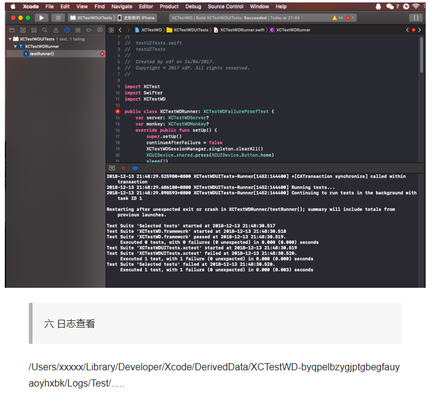Click the DerivedData log path text
Image resolution: width=436 pixels, height=401 pixels.
214,375
